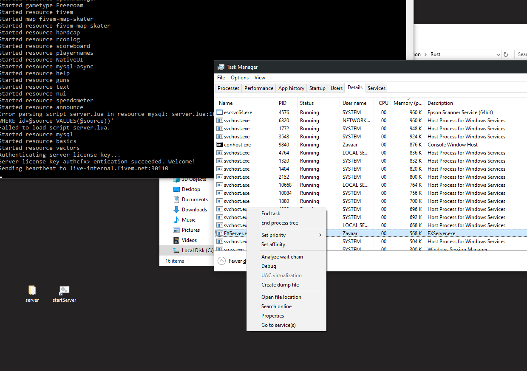Sort by the Memory column header

coord(408,103)
